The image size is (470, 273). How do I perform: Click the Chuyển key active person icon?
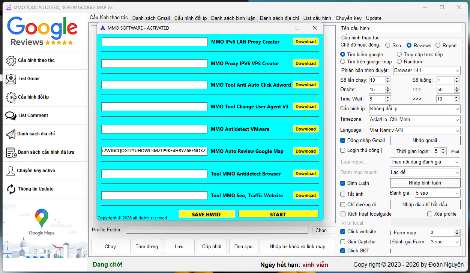click(x=11, y=171)
